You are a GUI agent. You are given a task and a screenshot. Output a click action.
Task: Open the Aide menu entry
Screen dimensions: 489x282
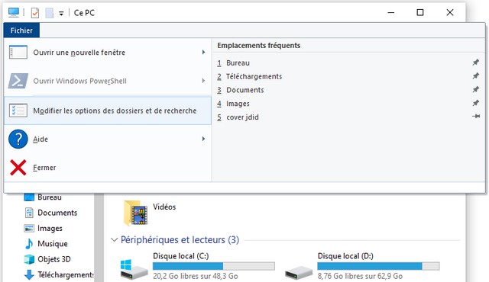(x=108, y=139)
